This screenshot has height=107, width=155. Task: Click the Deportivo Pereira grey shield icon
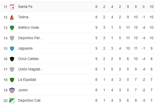click(x=12, y=38)
